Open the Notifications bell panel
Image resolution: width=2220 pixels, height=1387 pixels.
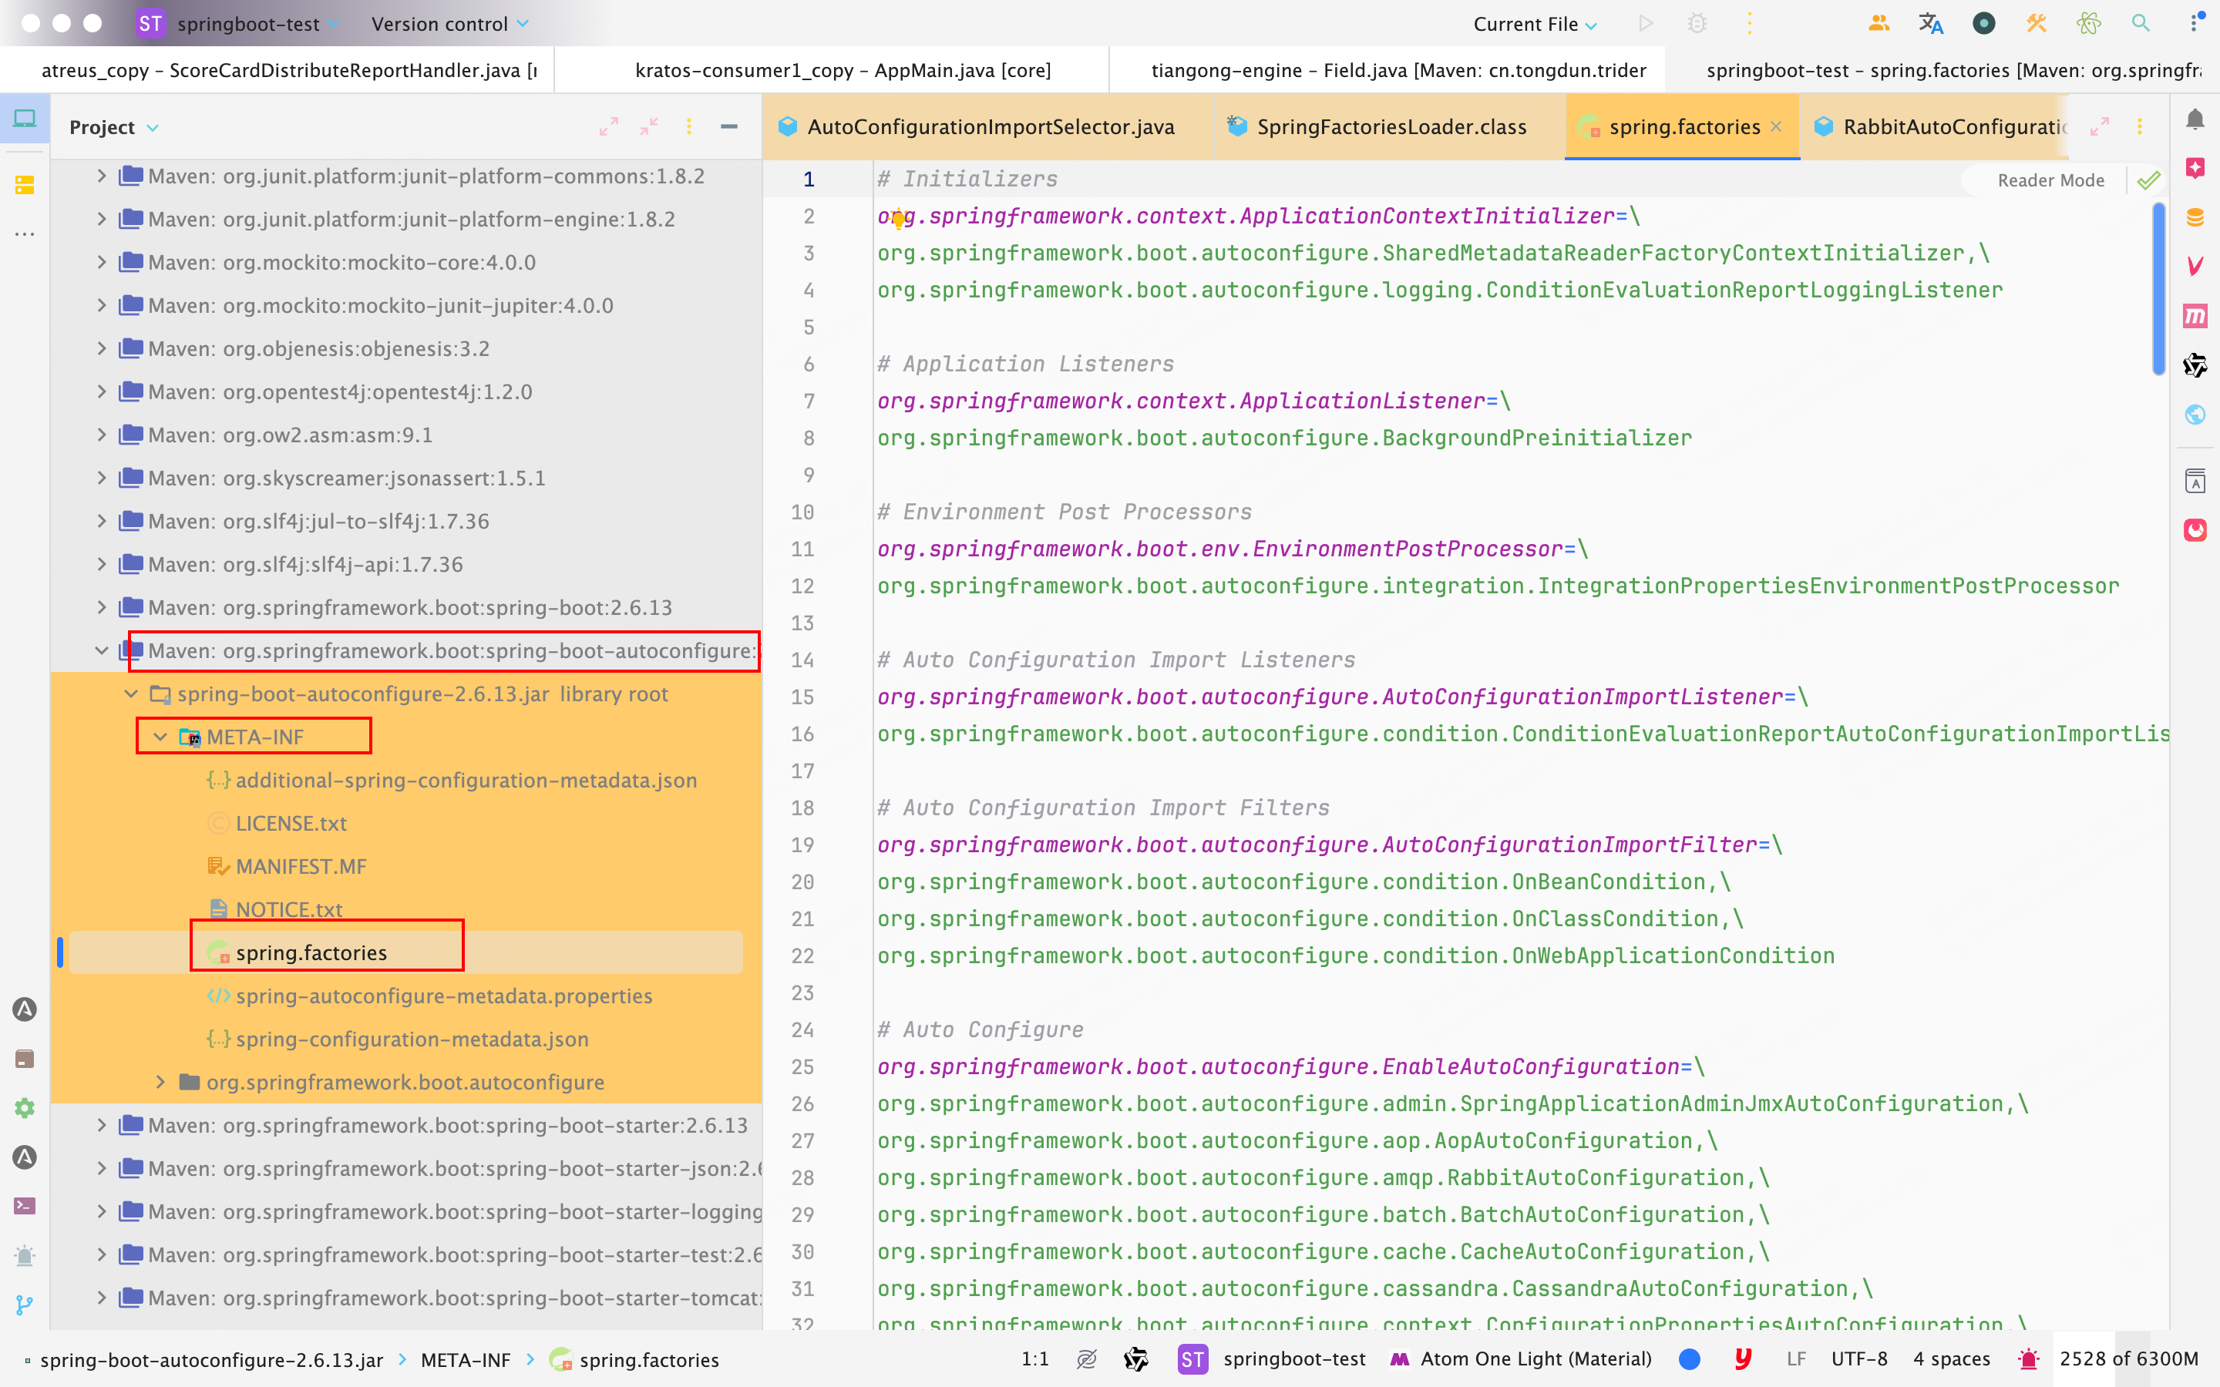point(2195,119)
